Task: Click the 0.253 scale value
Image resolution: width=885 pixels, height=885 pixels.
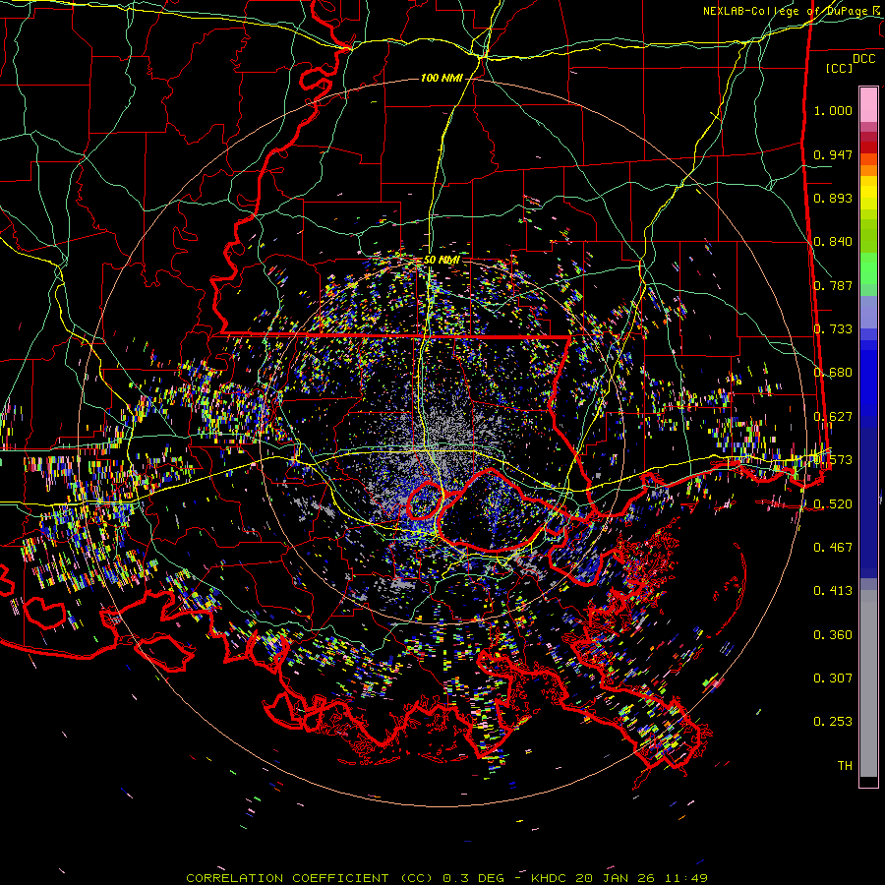Action: (833, 722)
